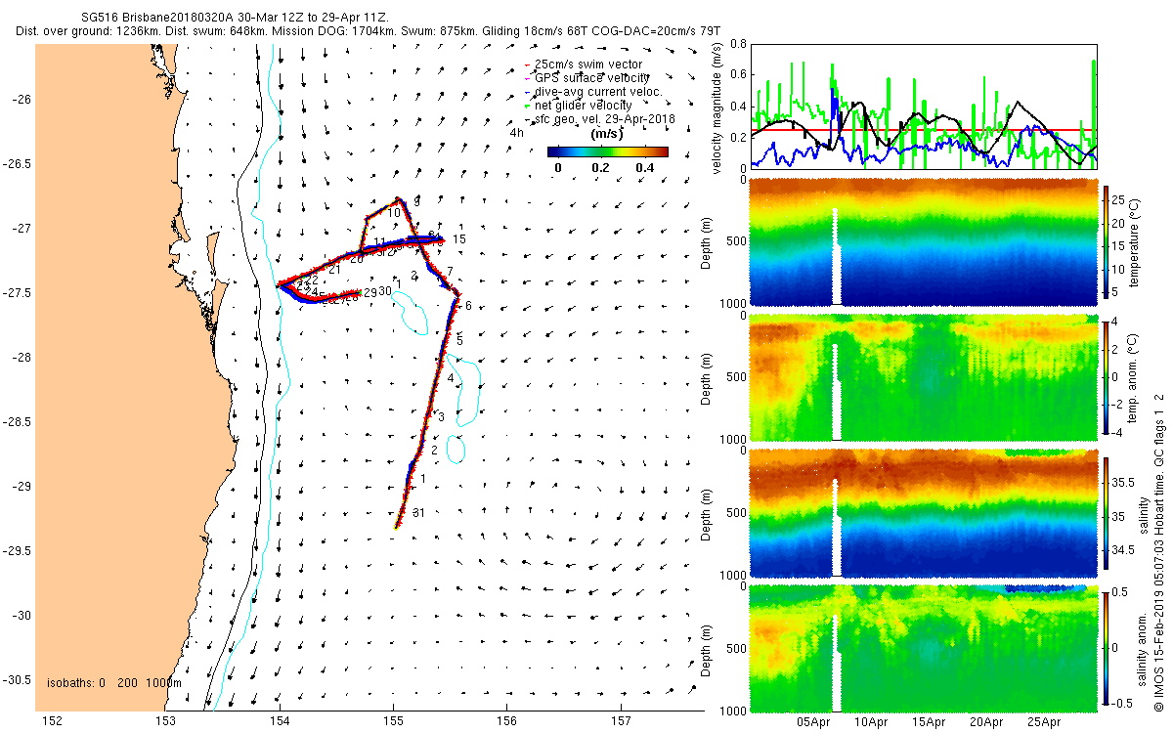This screenshot has width=1173, height=733.
Task: Click the '25Apr' date tick label
Action: click(1045, 723)
